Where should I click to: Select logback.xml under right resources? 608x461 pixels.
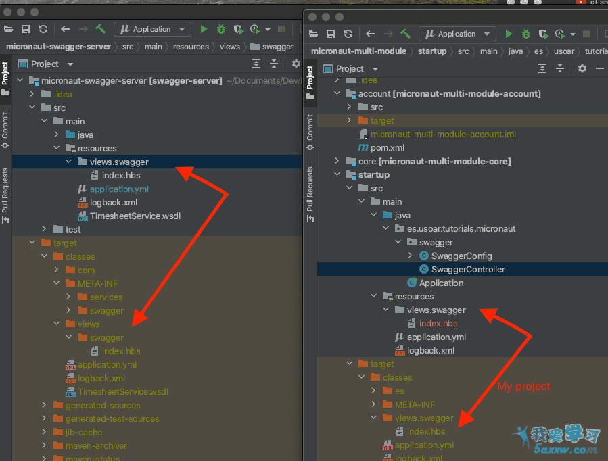[430, 350]
